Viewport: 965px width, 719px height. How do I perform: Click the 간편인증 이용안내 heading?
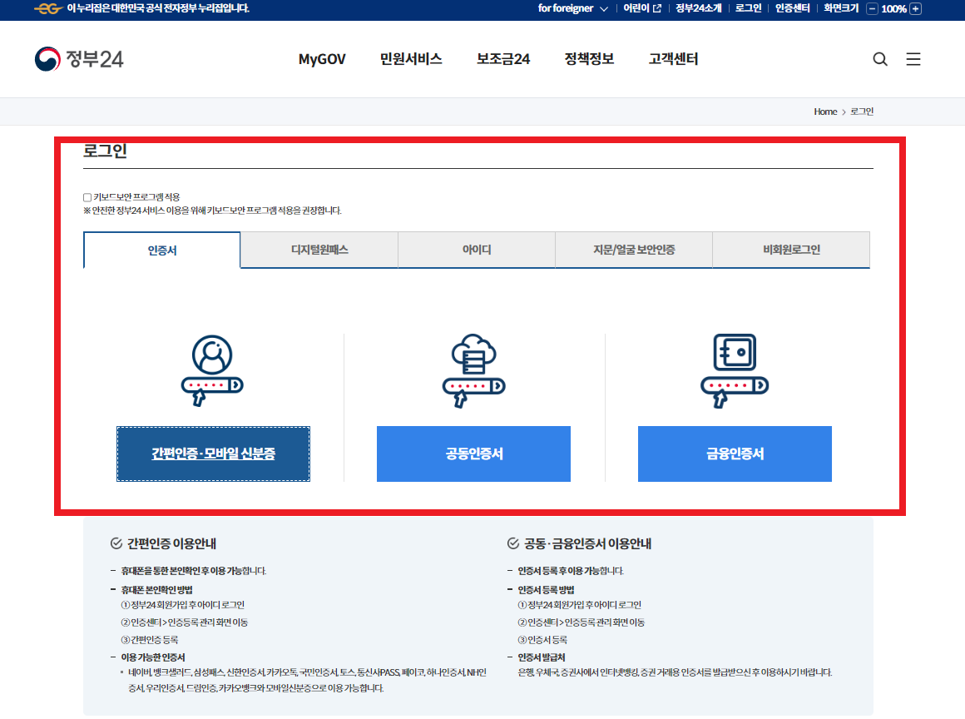[x=171, y=543]
